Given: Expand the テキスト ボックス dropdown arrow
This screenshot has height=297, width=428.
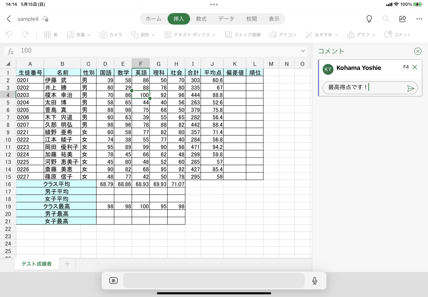Looking at the screenshot, I should click(x=214, y=35).
